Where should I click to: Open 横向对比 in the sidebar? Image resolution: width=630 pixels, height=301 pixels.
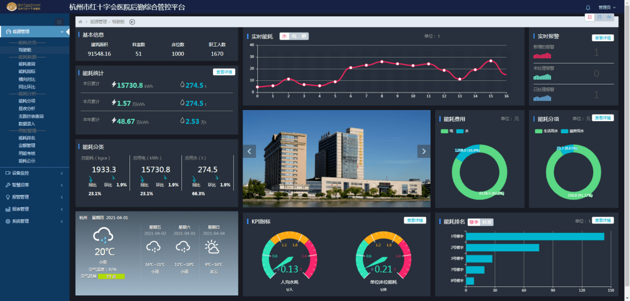pyautogui.click(x=27, y=79)
